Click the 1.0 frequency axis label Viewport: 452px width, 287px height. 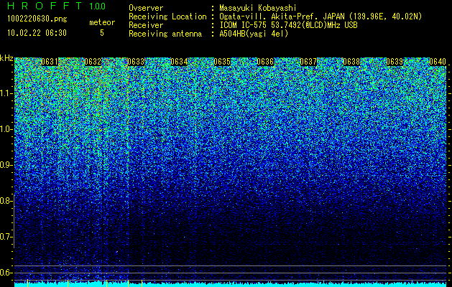pyautogui.click(x=6, y=129)
